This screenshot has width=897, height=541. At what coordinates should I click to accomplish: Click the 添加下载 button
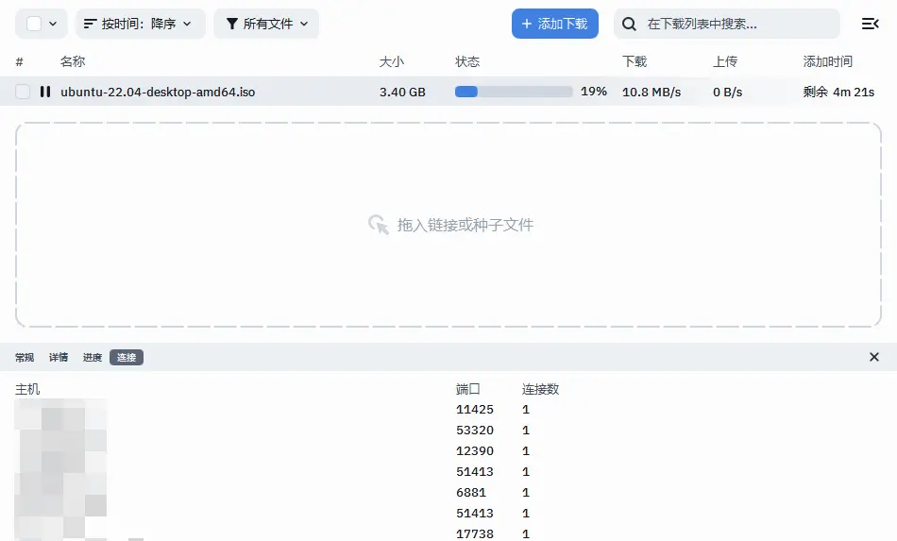555,24
